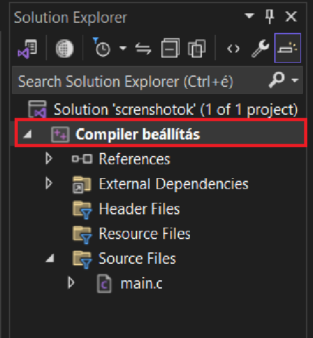Collapse the Compiler beállítás project node
Viewport: 313px width, 338px height.
[x=28, y=134]
